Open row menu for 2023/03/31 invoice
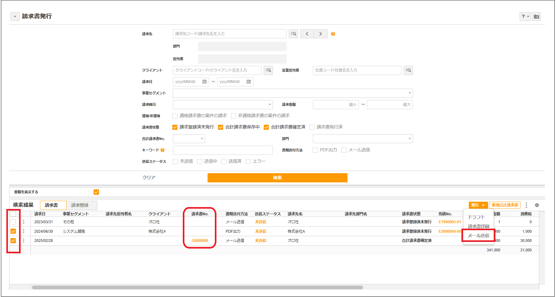556x297 pixels. tap(23, 222)
